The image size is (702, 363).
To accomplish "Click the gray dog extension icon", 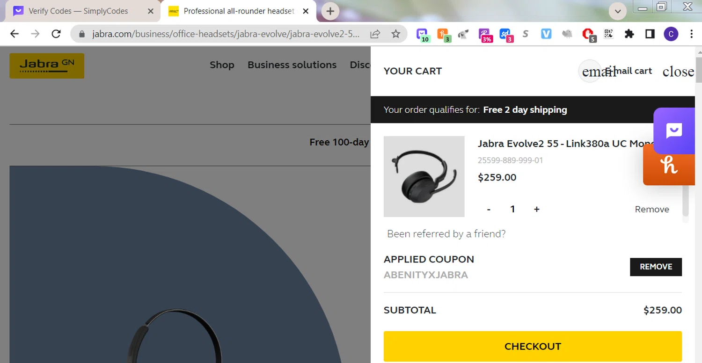I will [x=463, y=34].
